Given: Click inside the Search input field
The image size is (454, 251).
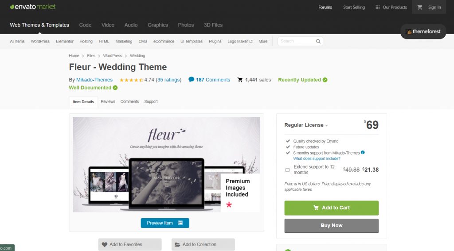Looking at the screenshot, I should [297, 41].
